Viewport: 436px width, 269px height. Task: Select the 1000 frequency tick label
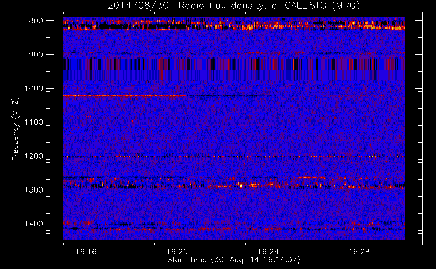pos(34,89)
